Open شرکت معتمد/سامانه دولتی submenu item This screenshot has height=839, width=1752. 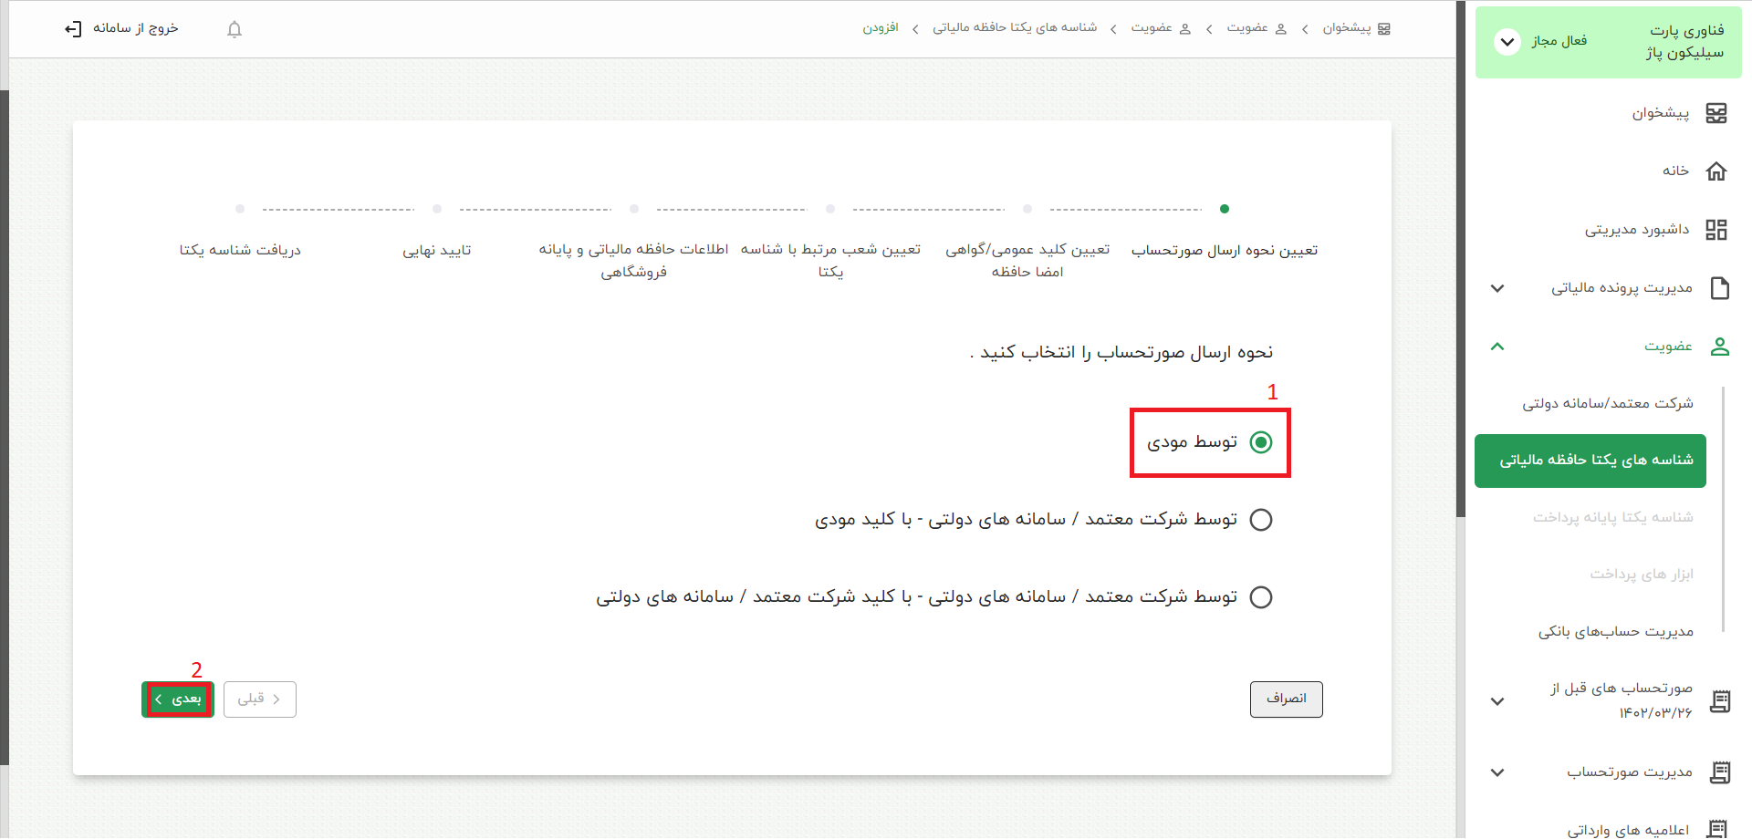(x=1607, y=403)
